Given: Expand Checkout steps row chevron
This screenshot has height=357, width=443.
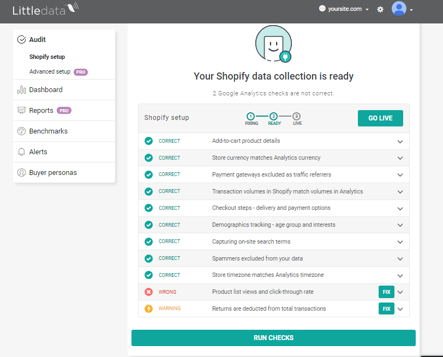Looking at the screenshot, I should (400, 209).
